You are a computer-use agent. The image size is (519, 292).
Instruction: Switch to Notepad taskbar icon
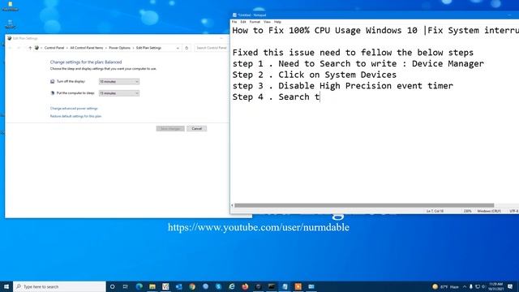(x=285, y=286)
